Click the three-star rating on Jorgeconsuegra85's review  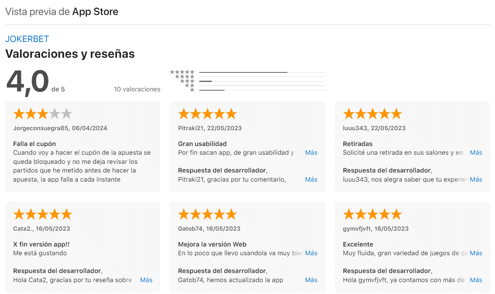(42, 114)
